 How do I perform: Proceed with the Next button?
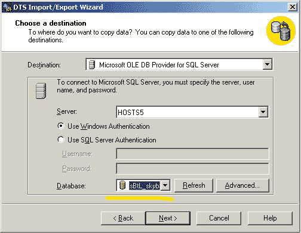pos(168,218)
